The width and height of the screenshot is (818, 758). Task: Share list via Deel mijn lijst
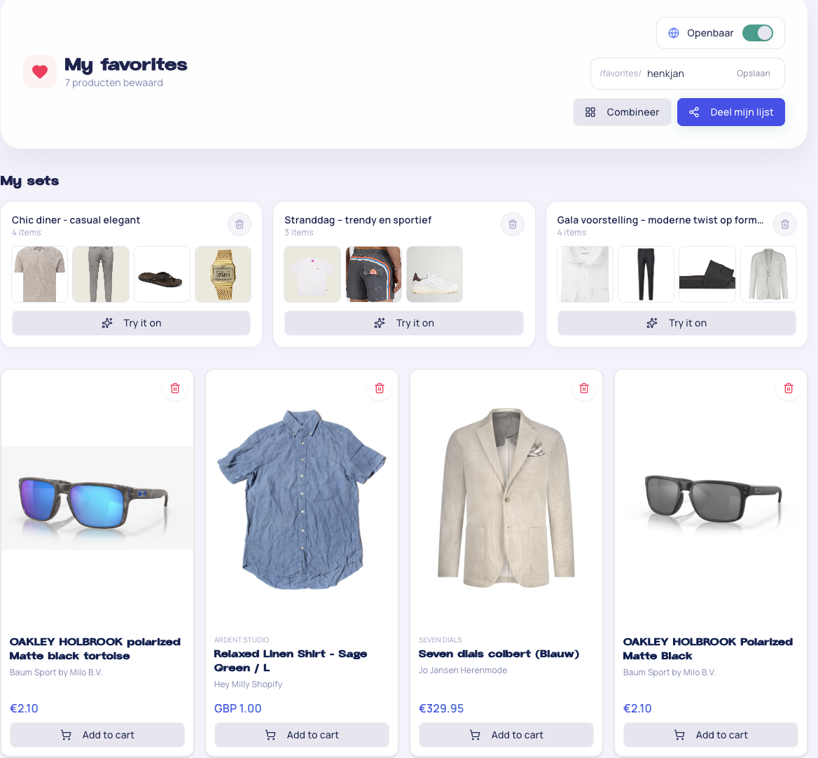[731, 112]
